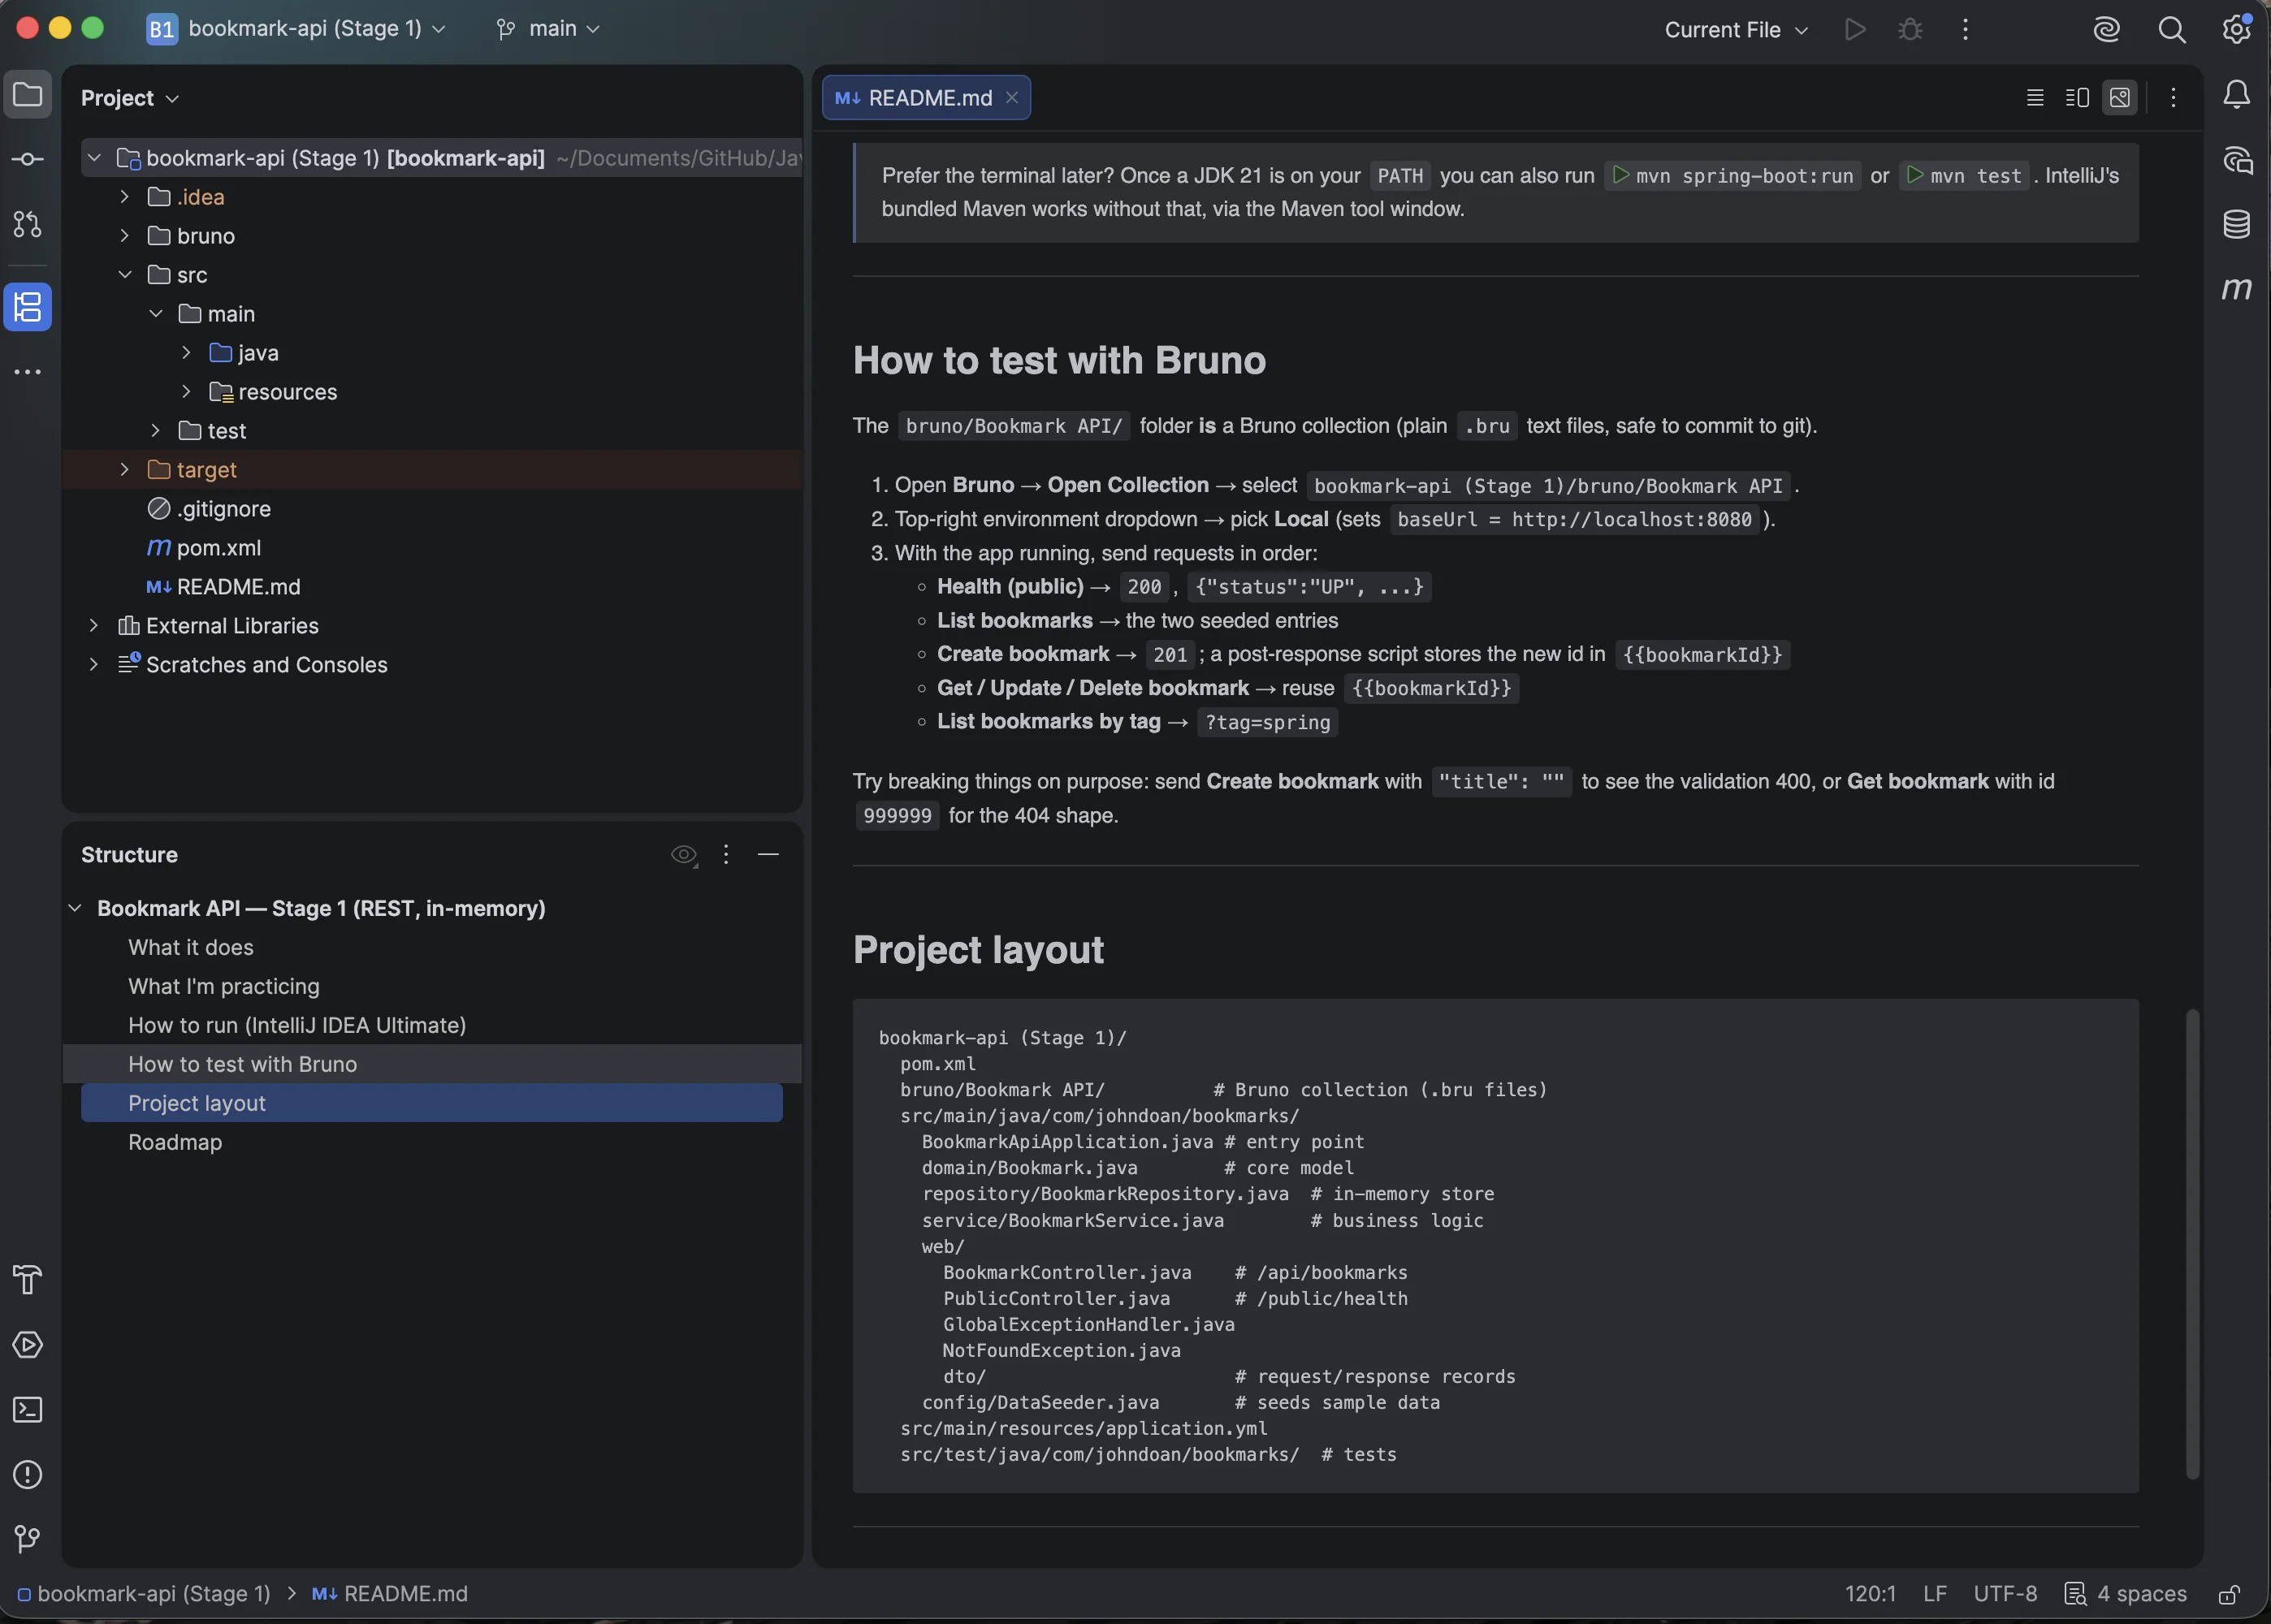Click README.md breadcrumb in status bar

point(390,1594)
